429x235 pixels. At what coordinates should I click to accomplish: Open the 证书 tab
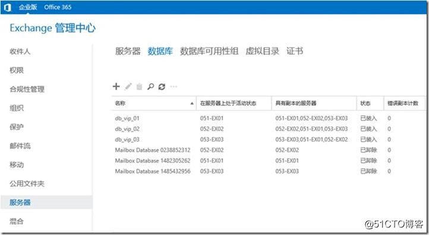coord(295,51)
